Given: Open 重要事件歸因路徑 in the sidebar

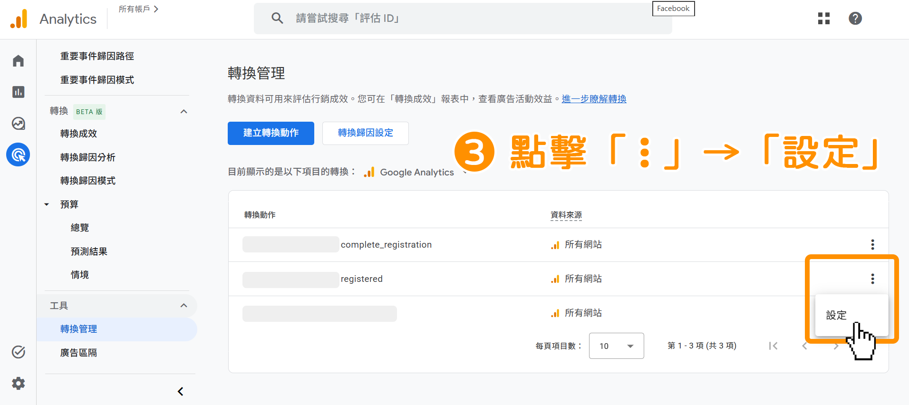Looking at the screenshot, I should pos(97,56).
